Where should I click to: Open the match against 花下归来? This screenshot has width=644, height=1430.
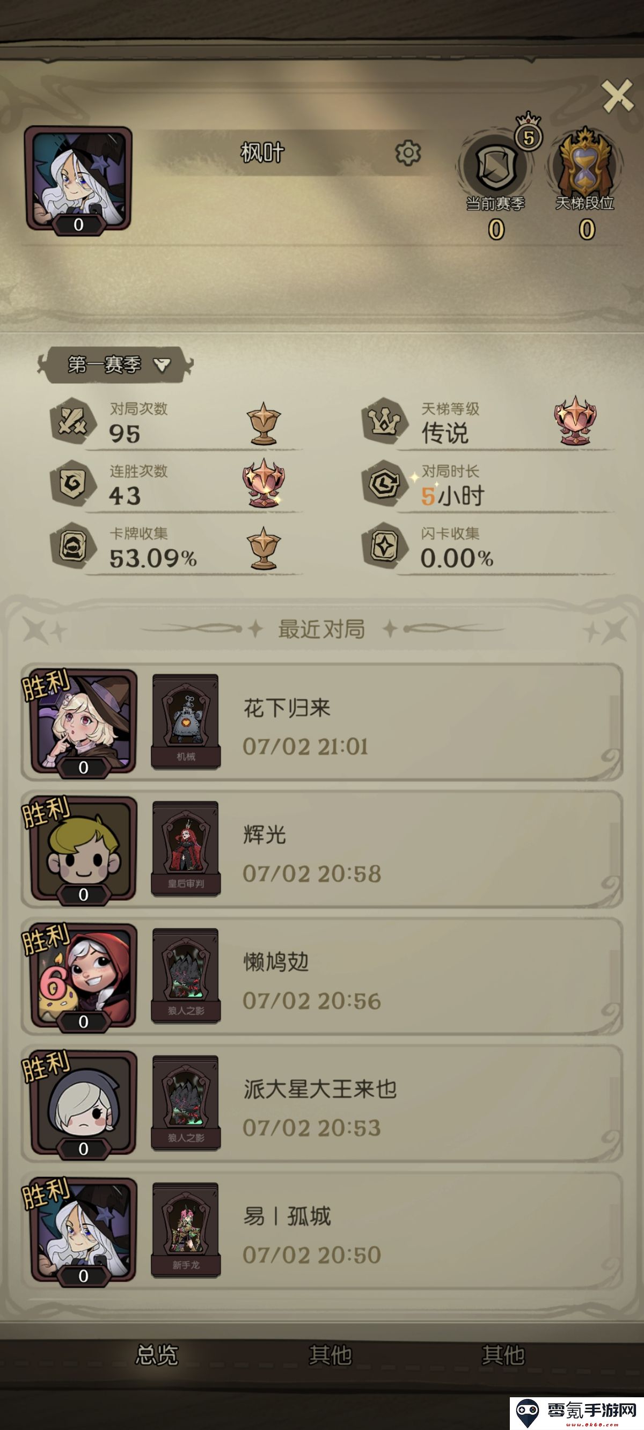click(x=322, y=722)
